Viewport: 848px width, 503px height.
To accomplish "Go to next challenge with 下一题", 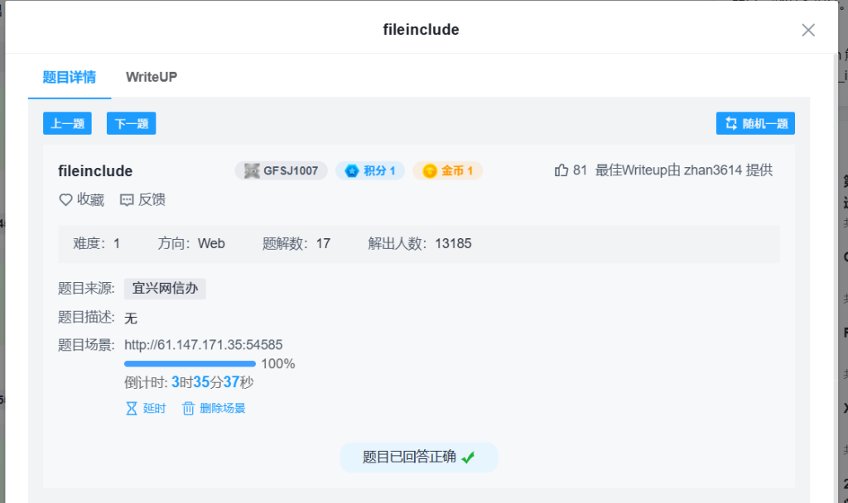I will 132,123.
